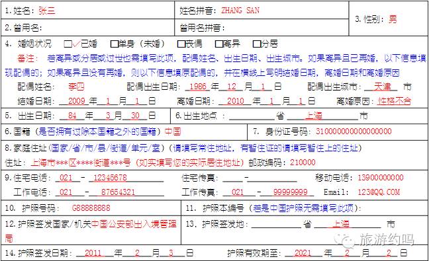Click passport issue day 3

pos(171,253)
